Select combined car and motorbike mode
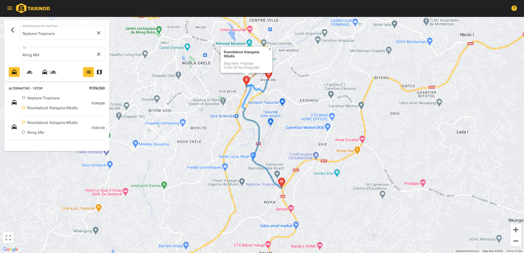524x253 pixels. (49, 72)
